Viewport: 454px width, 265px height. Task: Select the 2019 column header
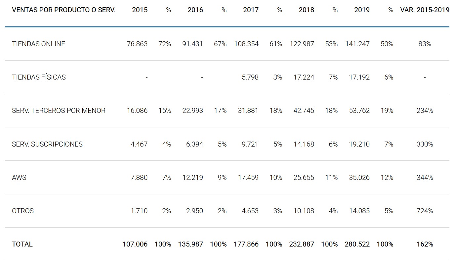click(x=362, y=10)
